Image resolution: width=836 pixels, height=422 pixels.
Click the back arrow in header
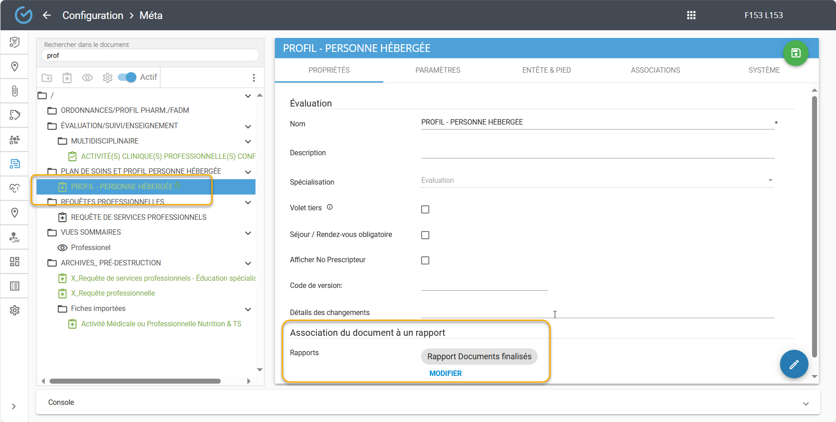pyautogui.click(x=47, y=15)
